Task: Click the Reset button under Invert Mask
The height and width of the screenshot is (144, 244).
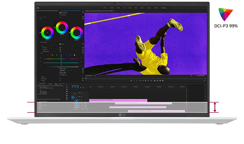Action: click(62, 75)
